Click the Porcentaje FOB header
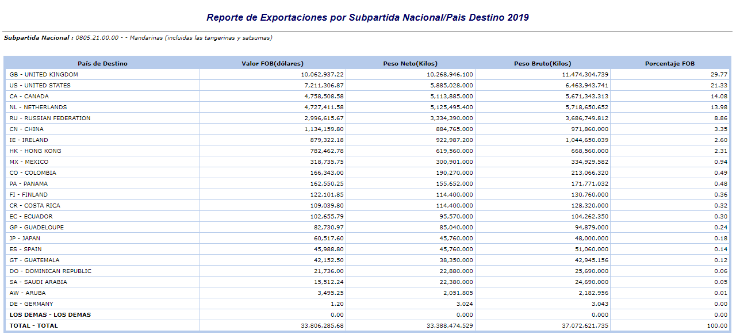Image resolution: width=740 pixels, height=334 pixels. pos(669,63)
